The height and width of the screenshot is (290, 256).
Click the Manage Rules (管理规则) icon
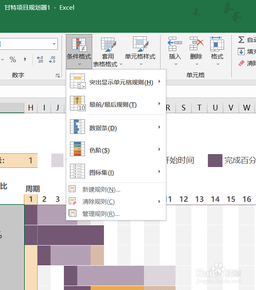pyautogui.click(x=72, y=213)
